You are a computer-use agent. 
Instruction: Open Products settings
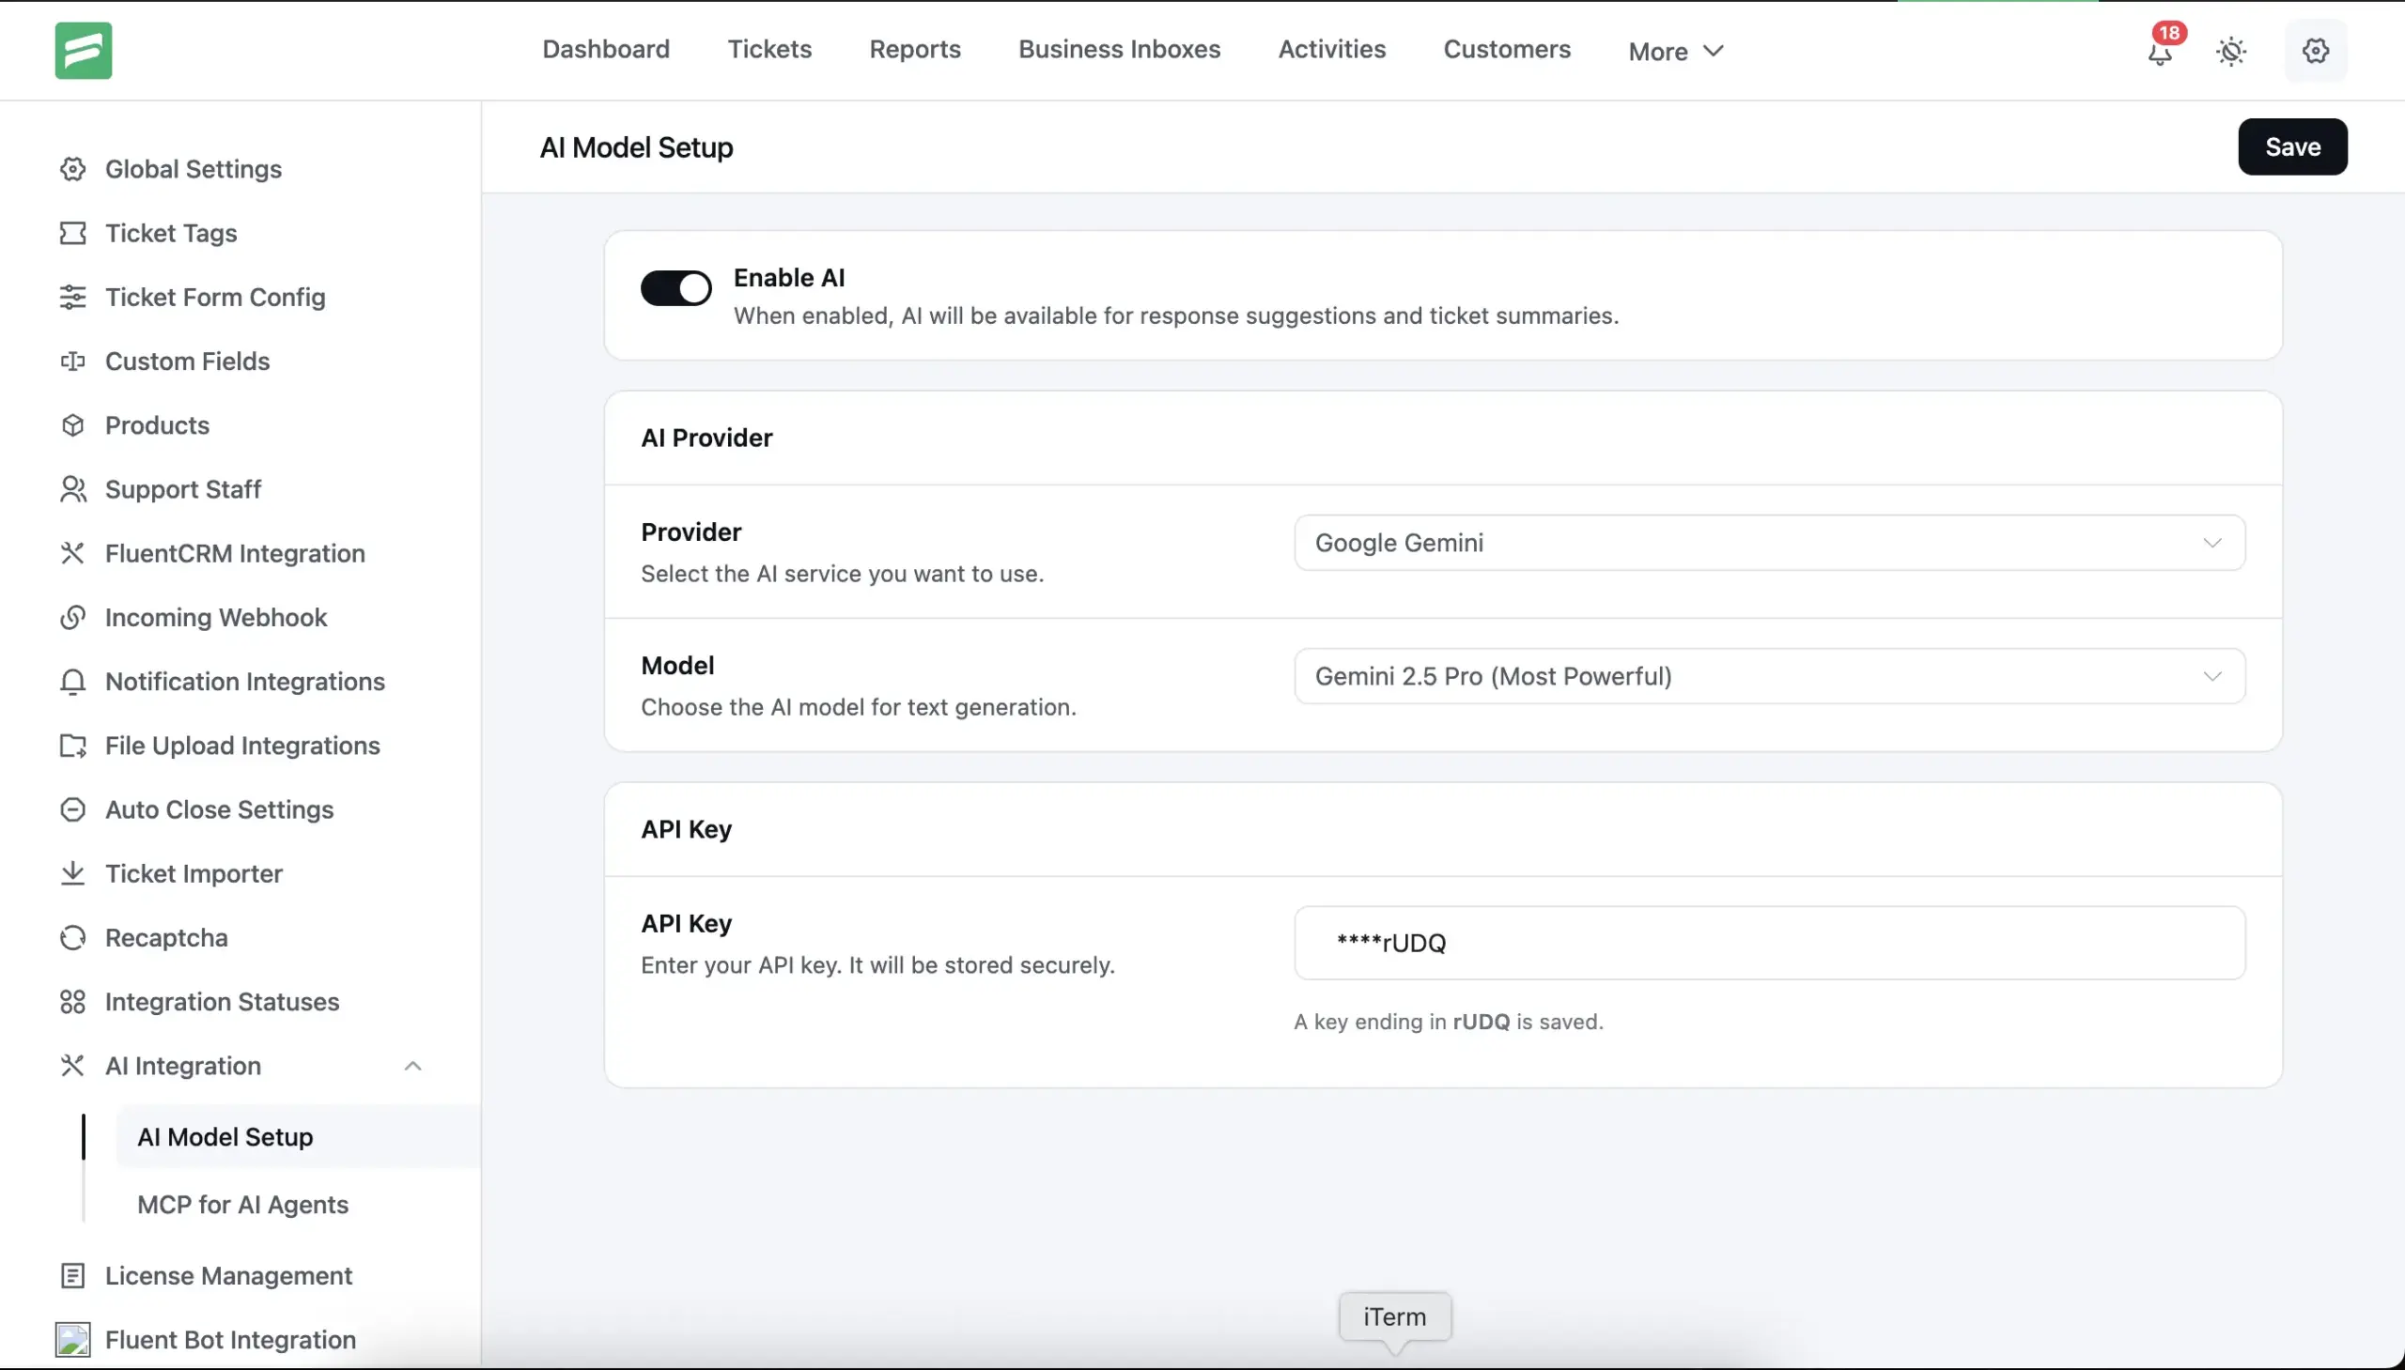pyautogui.click(x=157, y=425)
